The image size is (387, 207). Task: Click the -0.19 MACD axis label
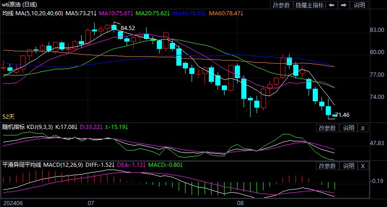pos(377,181)
